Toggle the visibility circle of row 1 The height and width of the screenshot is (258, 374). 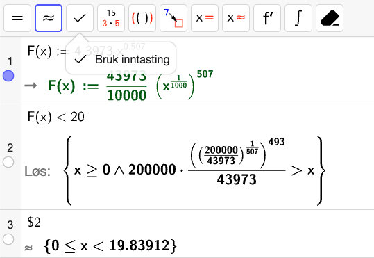click(x=8, y=76)
